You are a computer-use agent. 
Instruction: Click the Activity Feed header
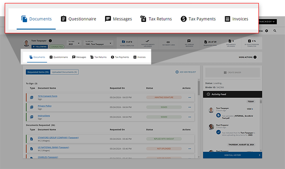point(232,94)
